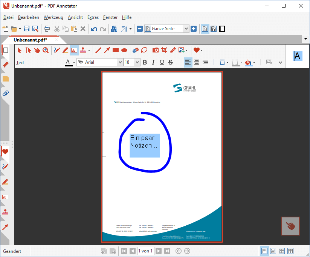Screen dimensions: 310x257
Task: Select the Crop tool
Action: [x=164, y=50]
